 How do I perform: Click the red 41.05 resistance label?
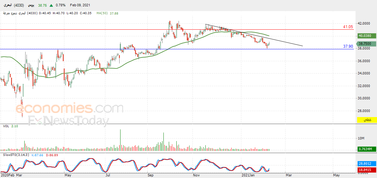(348, 27)
